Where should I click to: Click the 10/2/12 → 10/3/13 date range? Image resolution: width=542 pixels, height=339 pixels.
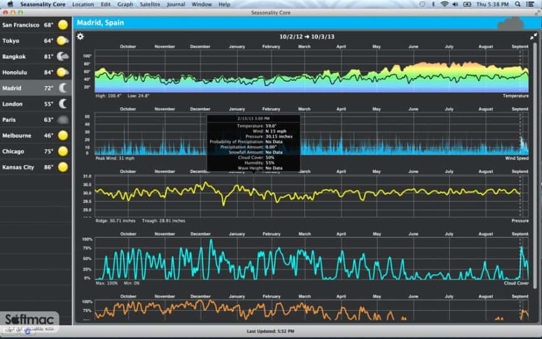tap(307, 36)
